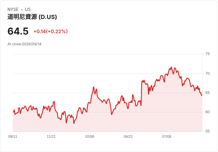Click the 02/06 date axis label
Viewport: 218px width, 152px height.
[90, 137]
